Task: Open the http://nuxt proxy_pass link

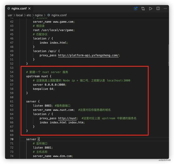Action: pos(67,118)
